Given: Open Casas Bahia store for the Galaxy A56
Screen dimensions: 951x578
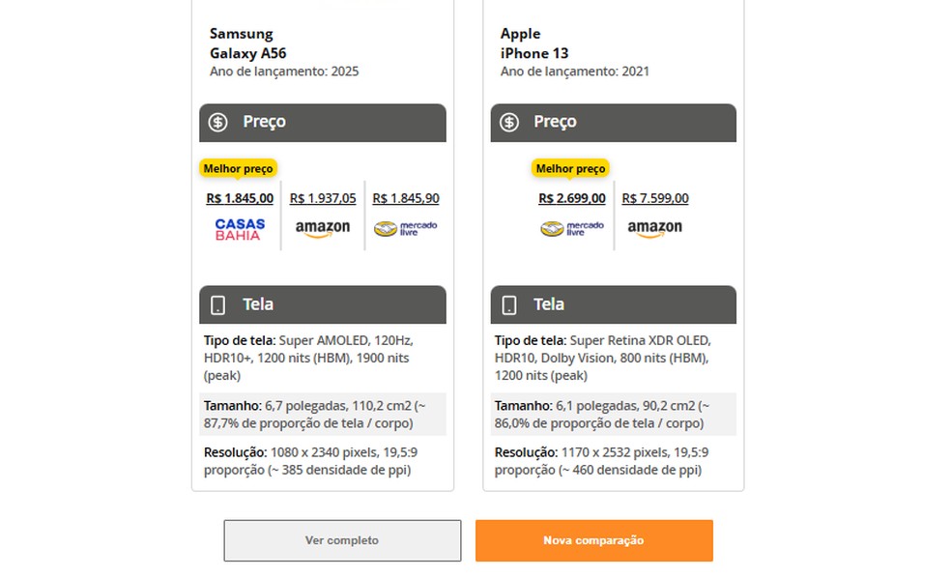Looking at the screenshot, I should click(238, 230).
